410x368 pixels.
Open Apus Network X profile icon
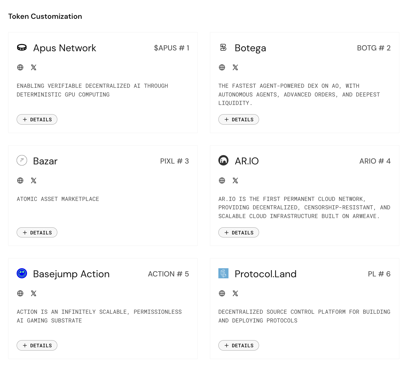(x=34, y=67)
